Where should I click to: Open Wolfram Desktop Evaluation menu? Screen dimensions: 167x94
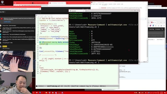point(110,4)
